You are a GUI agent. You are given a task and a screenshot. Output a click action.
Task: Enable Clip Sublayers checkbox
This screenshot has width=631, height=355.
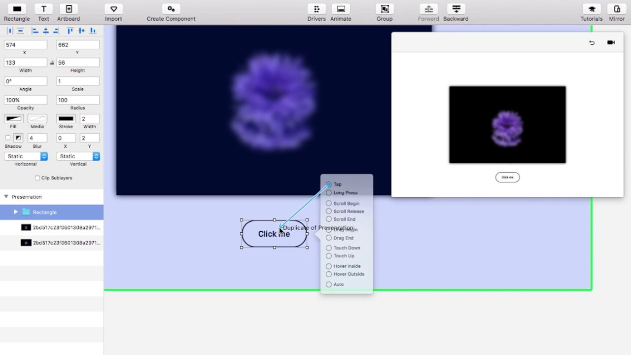coord(37,178)
